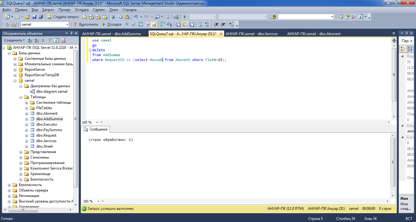Click the green start play icon
Viewport: 416px width, 222px height.
click(185, 17)
